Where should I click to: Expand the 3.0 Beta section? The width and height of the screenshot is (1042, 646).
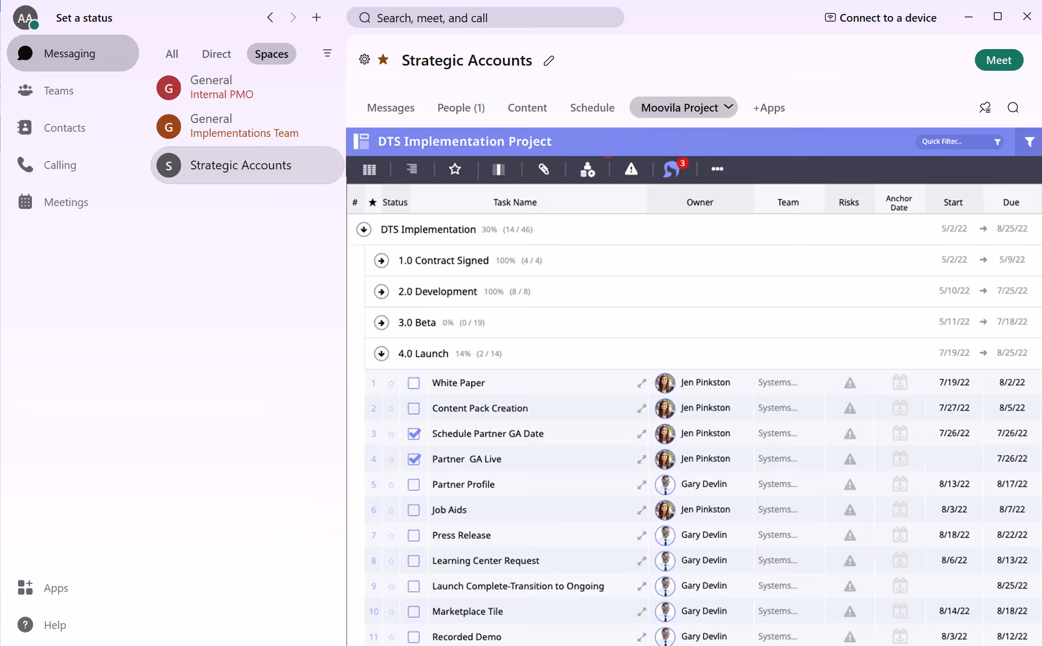(x=381, y=322)
